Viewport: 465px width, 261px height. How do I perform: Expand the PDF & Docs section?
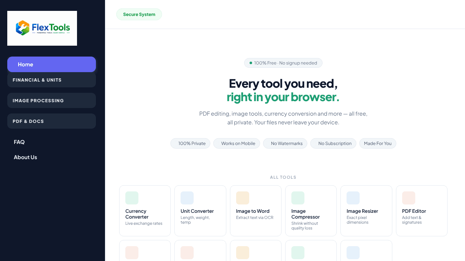point(52,121)
